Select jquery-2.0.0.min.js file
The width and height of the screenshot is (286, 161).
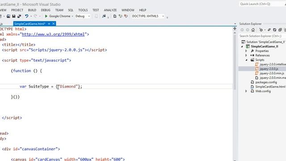(272, 73)
